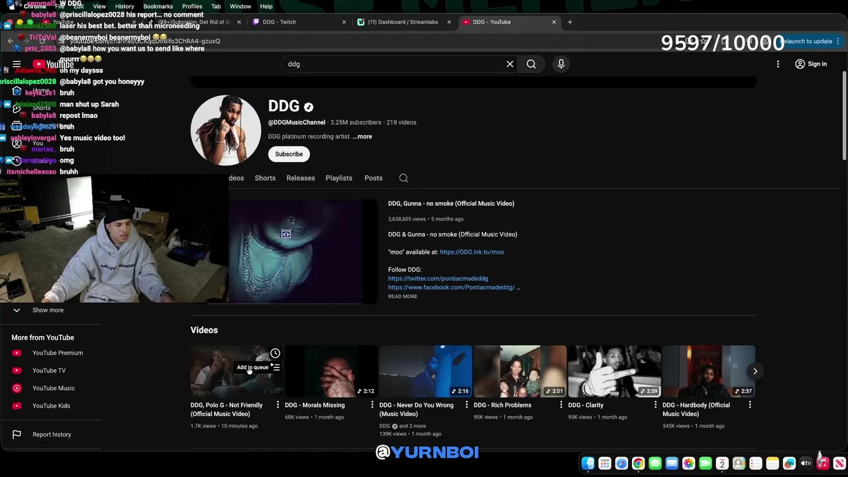Open Apple TV from the dock

point(806,463)
